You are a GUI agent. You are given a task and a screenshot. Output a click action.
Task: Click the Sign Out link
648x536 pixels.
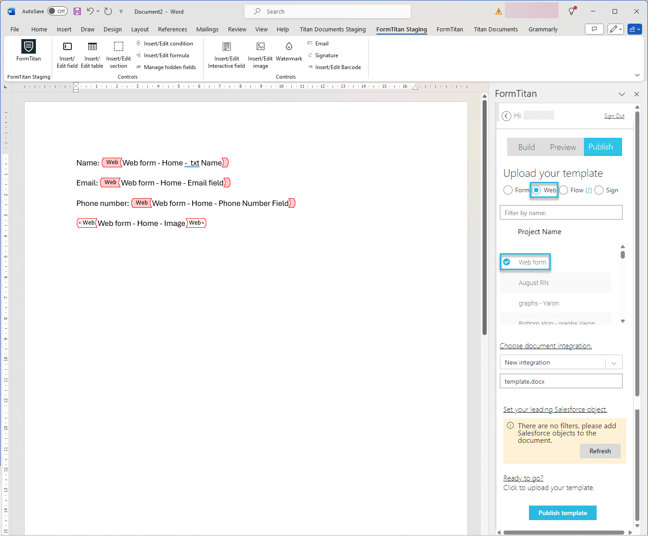point(614,116)
